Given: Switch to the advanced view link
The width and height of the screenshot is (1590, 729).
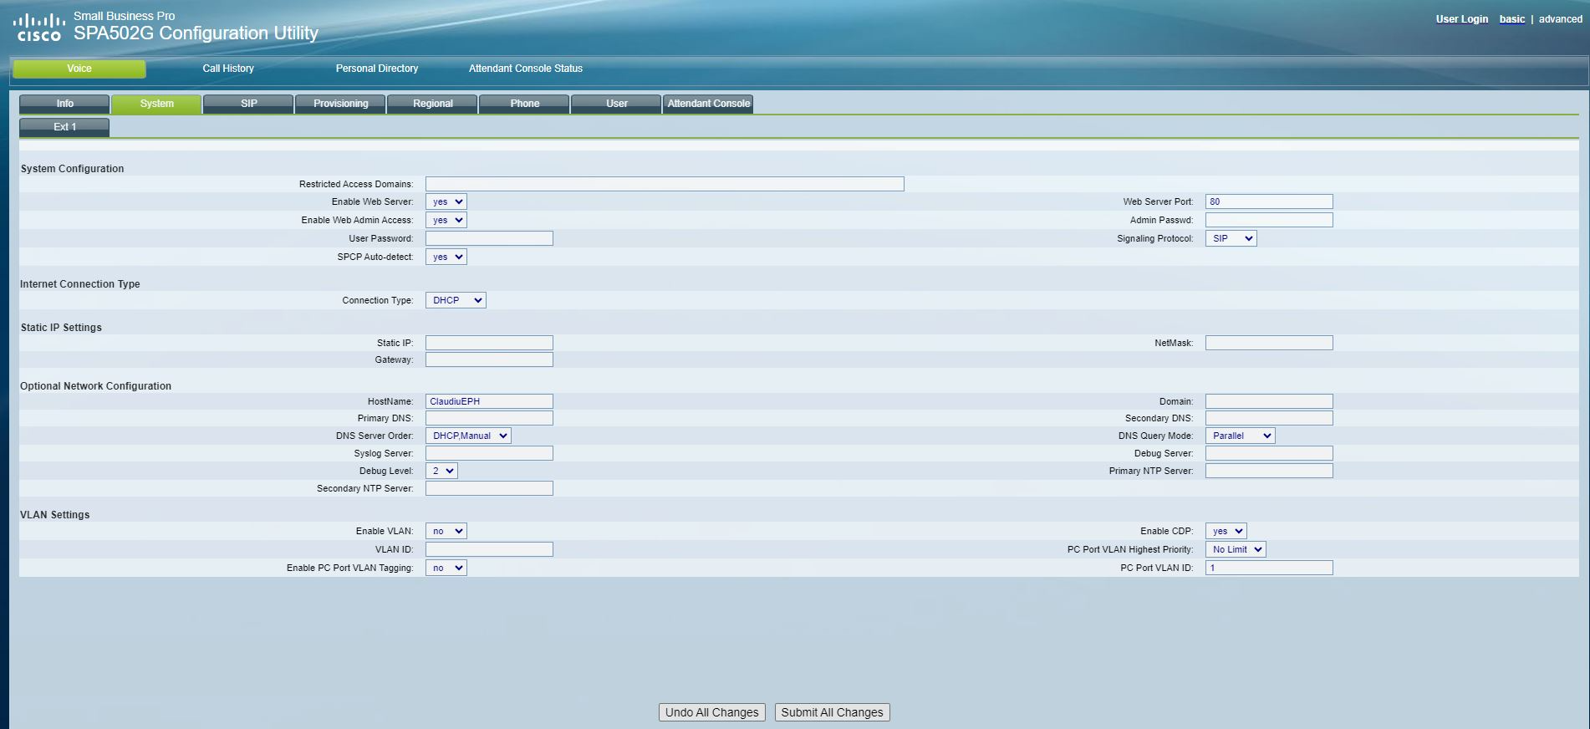Looking at the screenshot, I should coord(1560,19).
